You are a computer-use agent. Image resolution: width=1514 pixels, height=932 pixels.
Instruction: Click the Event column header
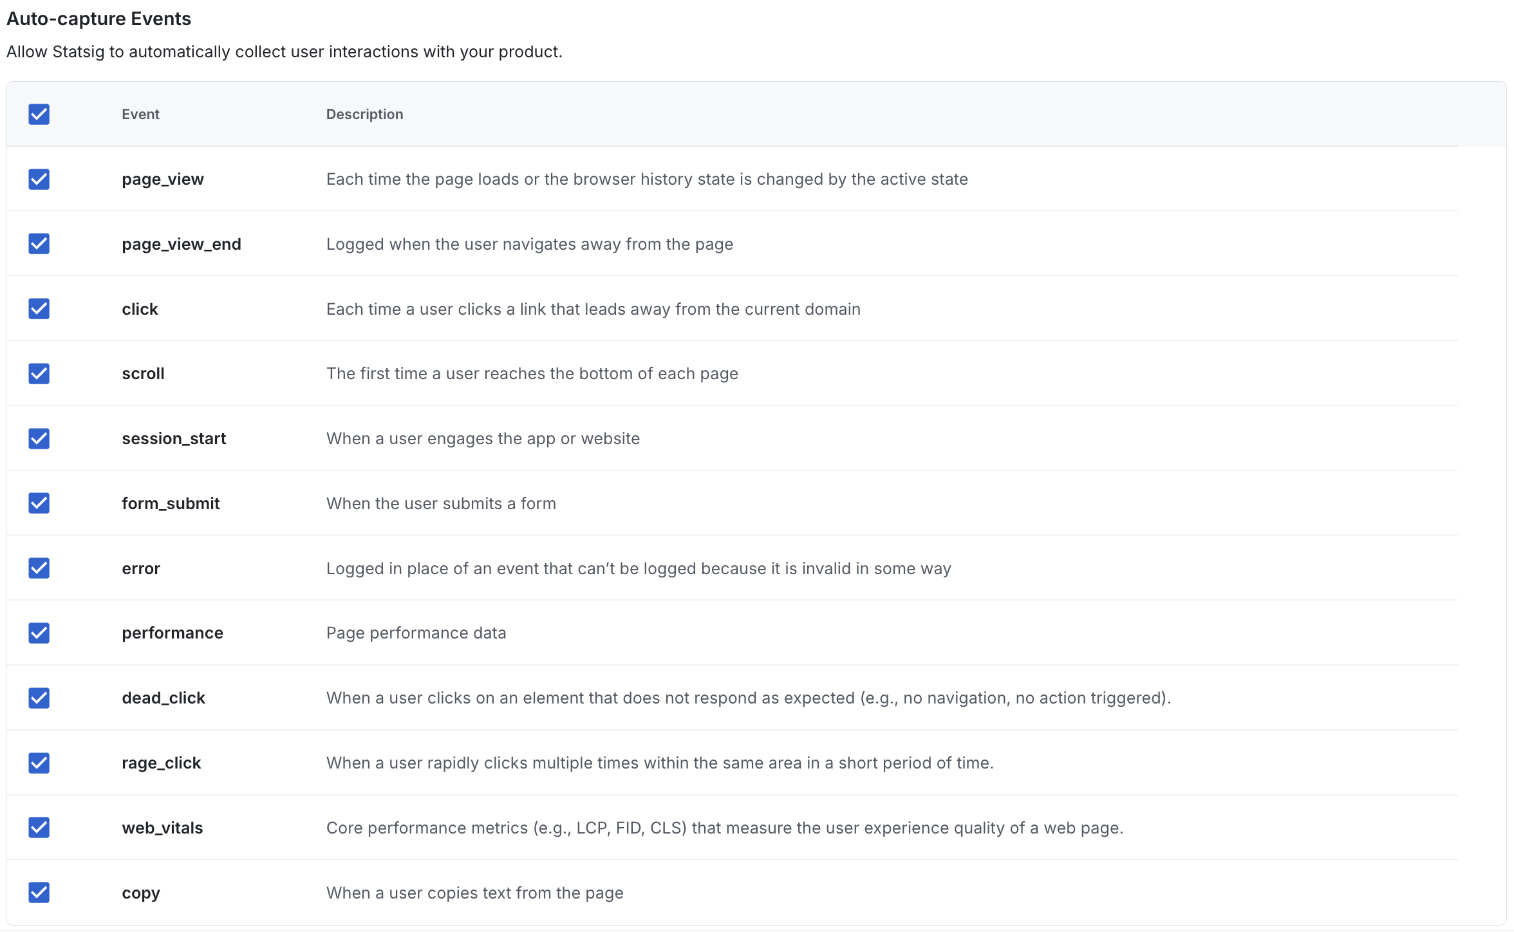[x=140, y=114]
